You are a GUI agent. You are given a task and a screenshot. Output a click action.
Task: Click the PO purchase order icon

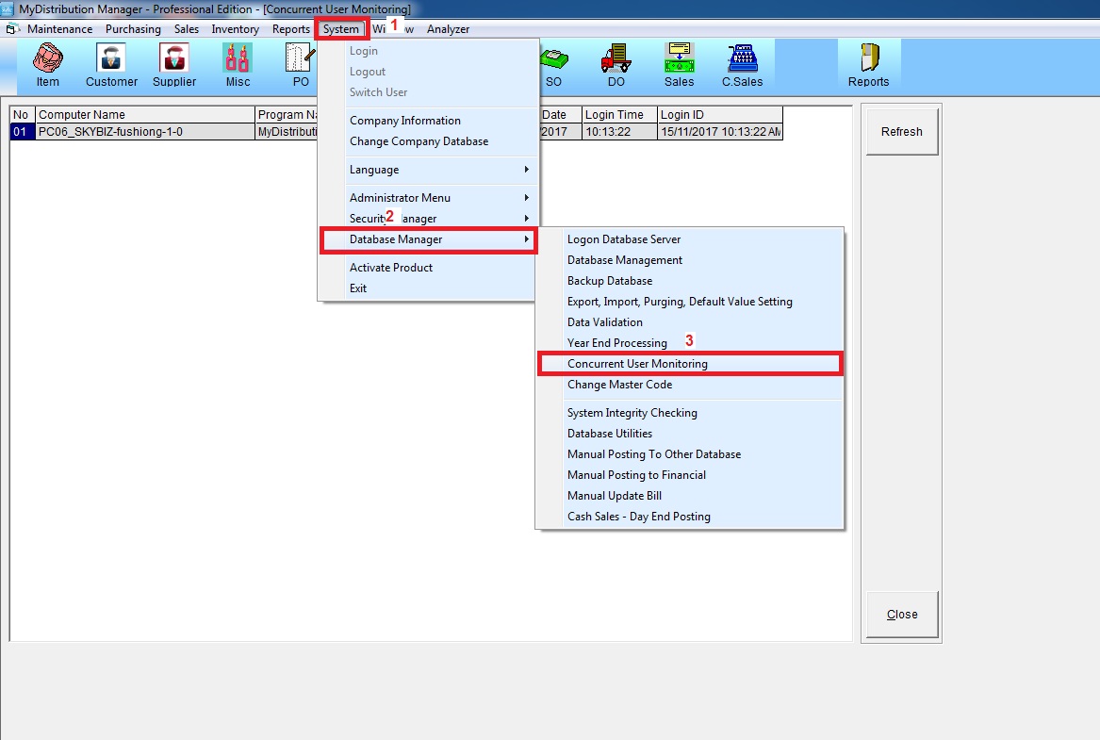(300, 65)
